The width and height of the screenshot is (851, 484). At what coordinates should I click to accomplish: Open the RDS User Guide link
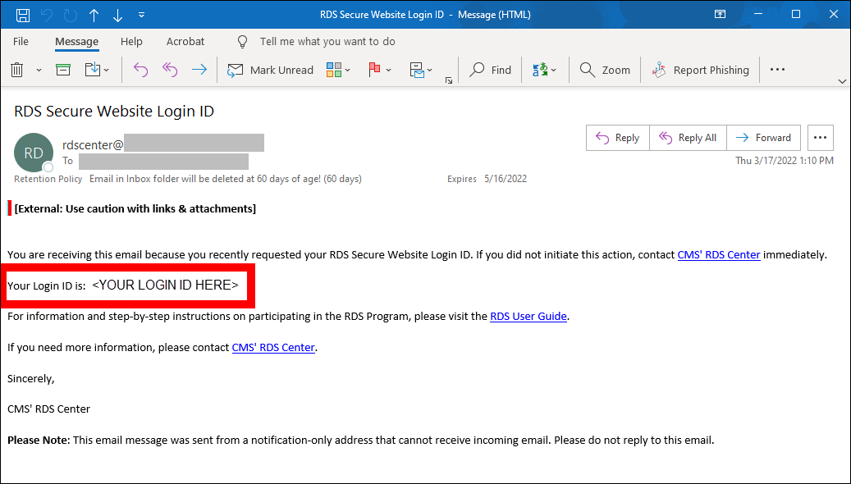(x=528, y=316)
